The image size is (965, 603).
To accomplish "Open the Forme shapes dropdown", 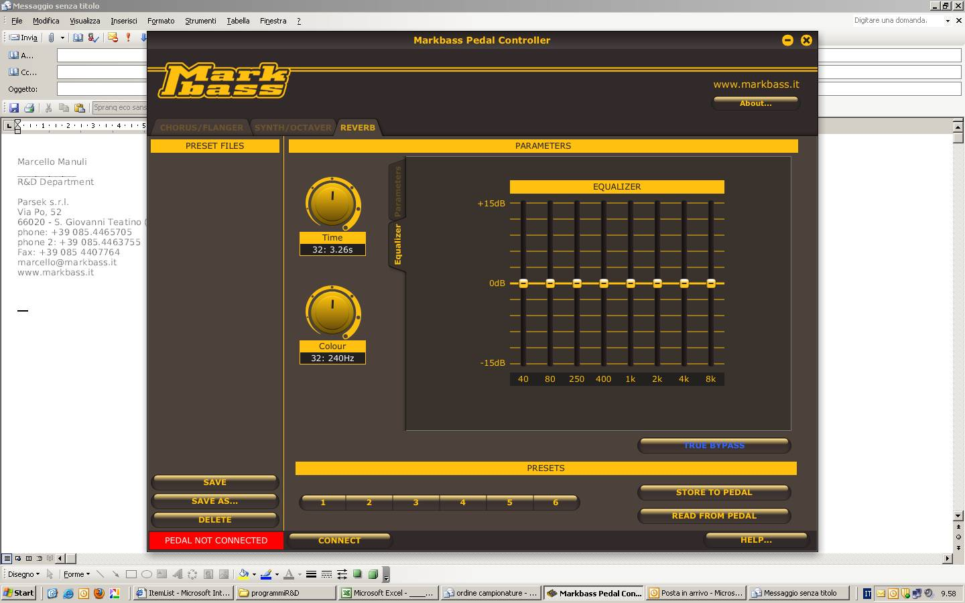I will 76,574.
